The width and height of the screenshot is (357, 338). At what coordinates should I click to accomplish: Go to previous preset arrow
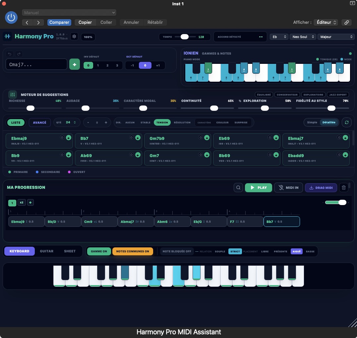tap(27, 22)
